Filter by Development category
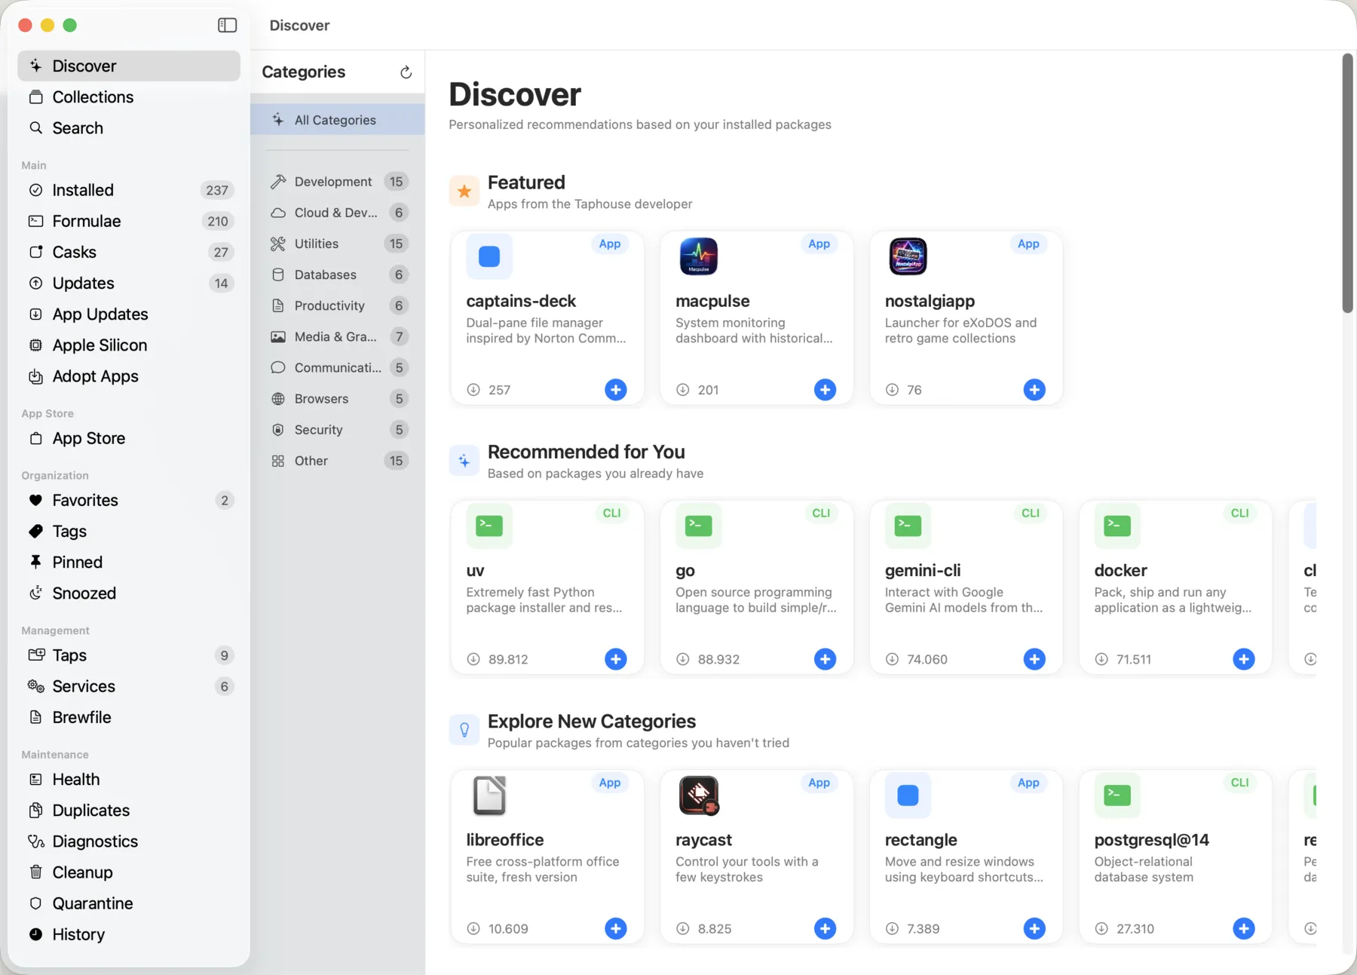The height and width of the screenshot is (975, 1357). click(x=338, y=182)
